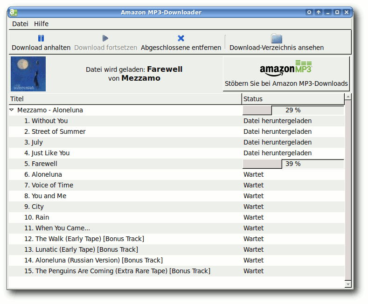Minimize the Amazon MP3-Downloader window
The image size is (368, 304).
tap(328, 12)
